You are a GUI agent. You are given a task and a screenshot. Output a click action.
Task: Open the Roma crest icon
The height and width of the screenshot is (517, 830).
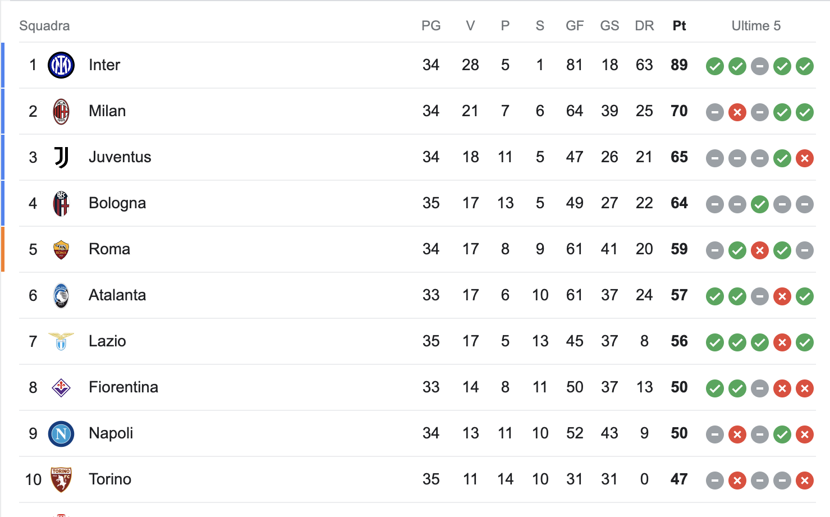click(61, 249)
